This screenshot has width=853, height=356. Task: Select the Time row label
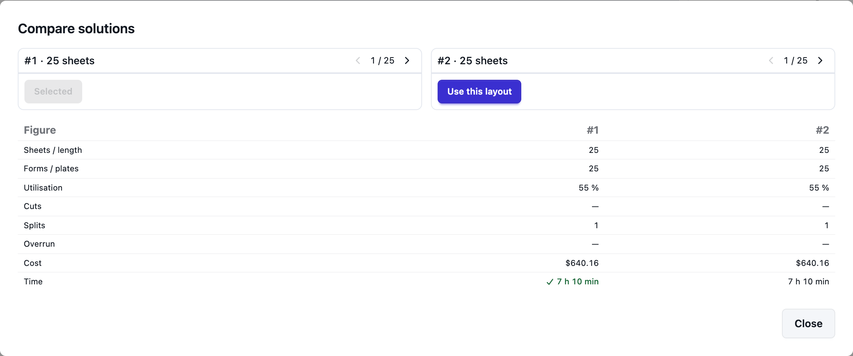coord(33,281)
